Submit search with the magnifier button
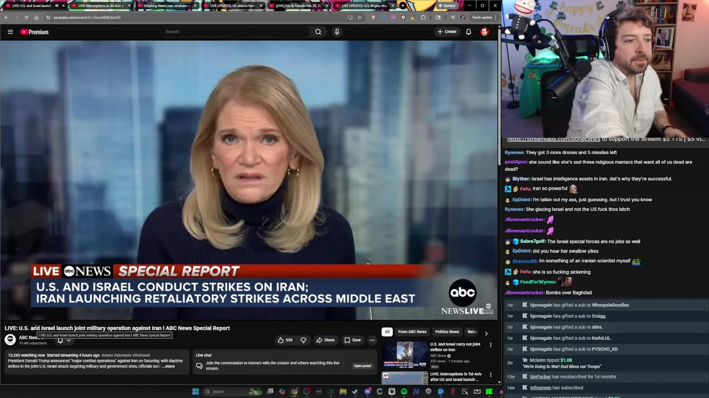 click(x=318, y=32)
